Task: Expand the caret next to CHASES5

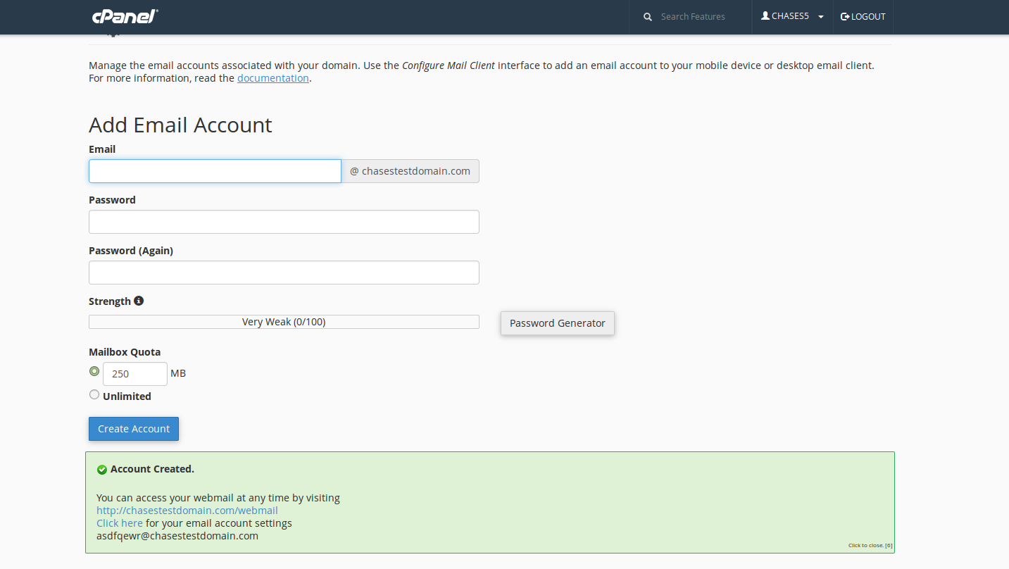Action: click(821, 17)
